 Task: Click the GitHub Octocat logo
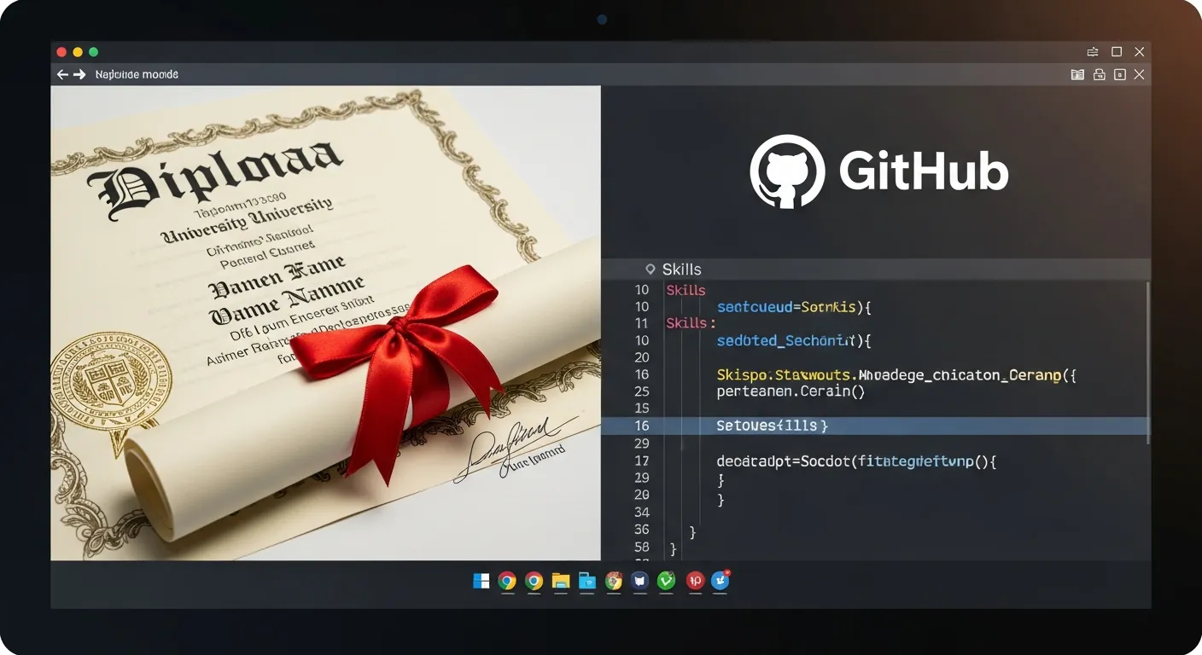[x=787, y=171]
